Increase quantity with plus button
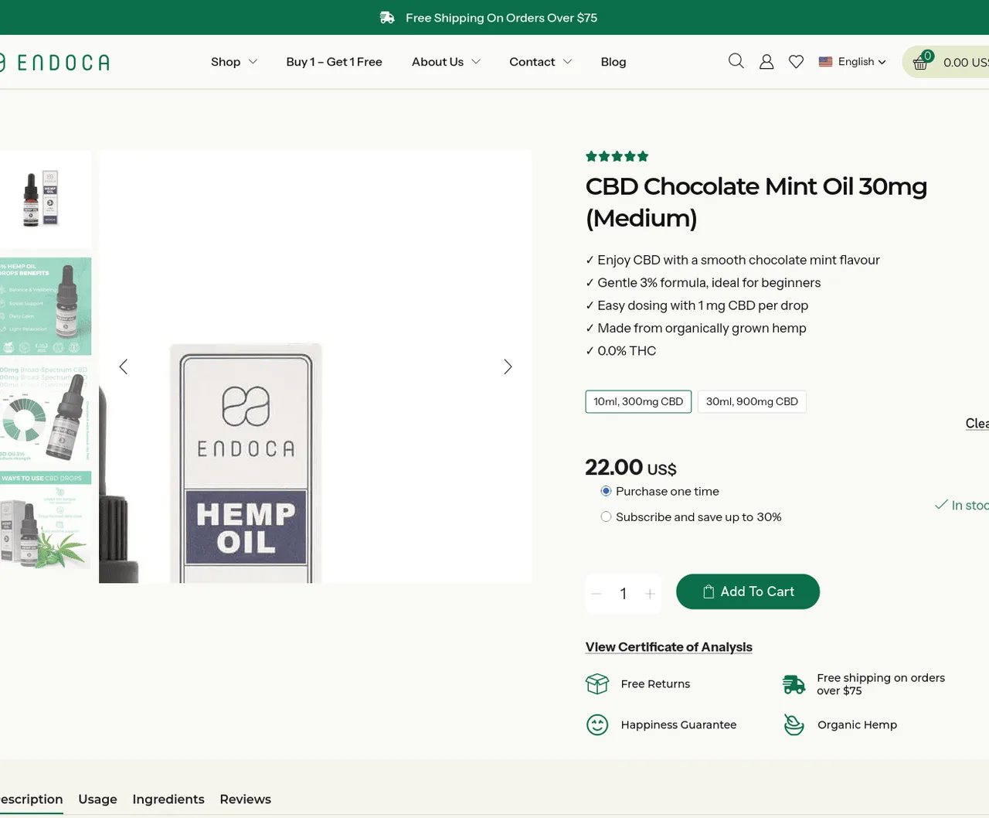This screenshot has height=818, width=989. pos(650,594)
